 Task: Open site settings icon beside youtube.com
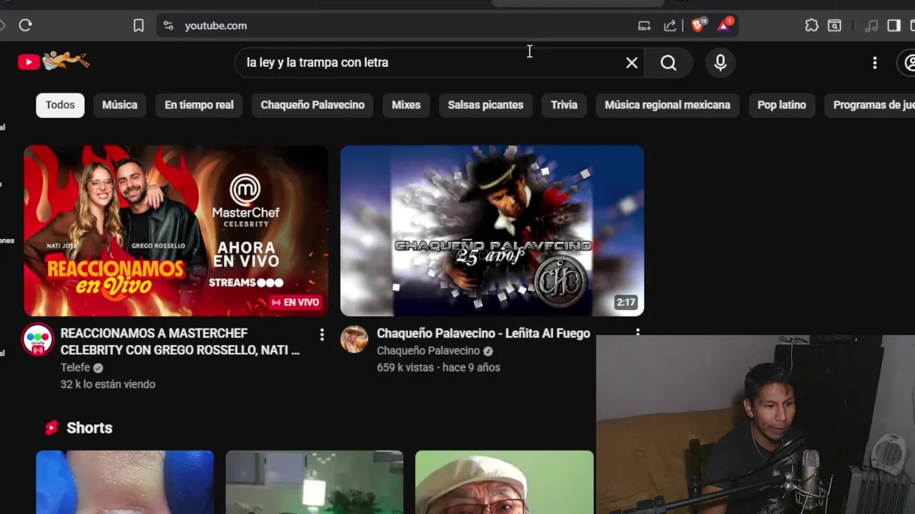(168, 26)
